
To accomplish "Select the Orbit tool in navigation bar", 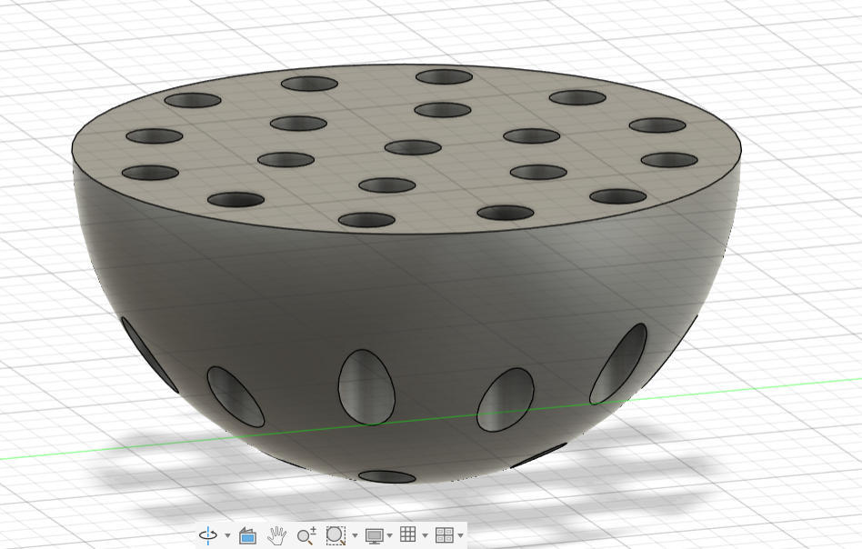I will point(208,535).
